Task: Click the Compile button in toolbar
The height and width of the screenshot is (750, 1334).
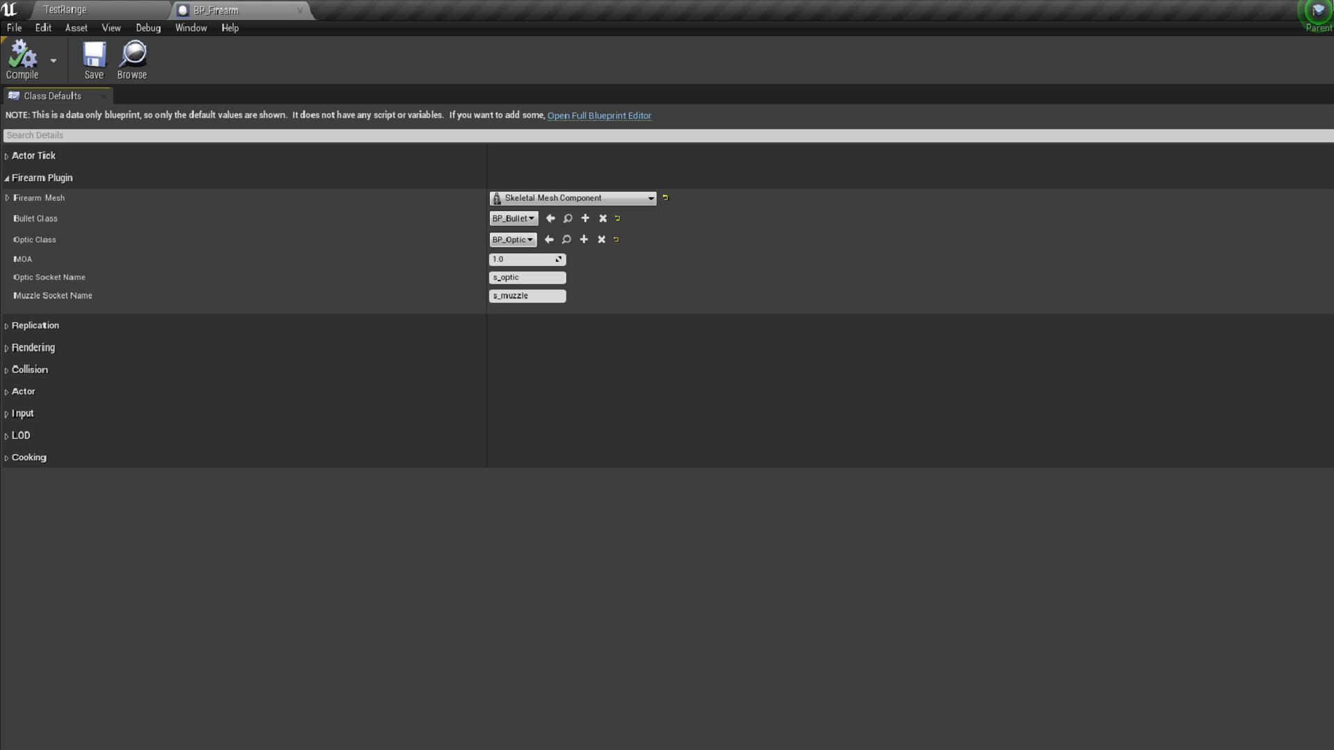Action: [22, 60]
